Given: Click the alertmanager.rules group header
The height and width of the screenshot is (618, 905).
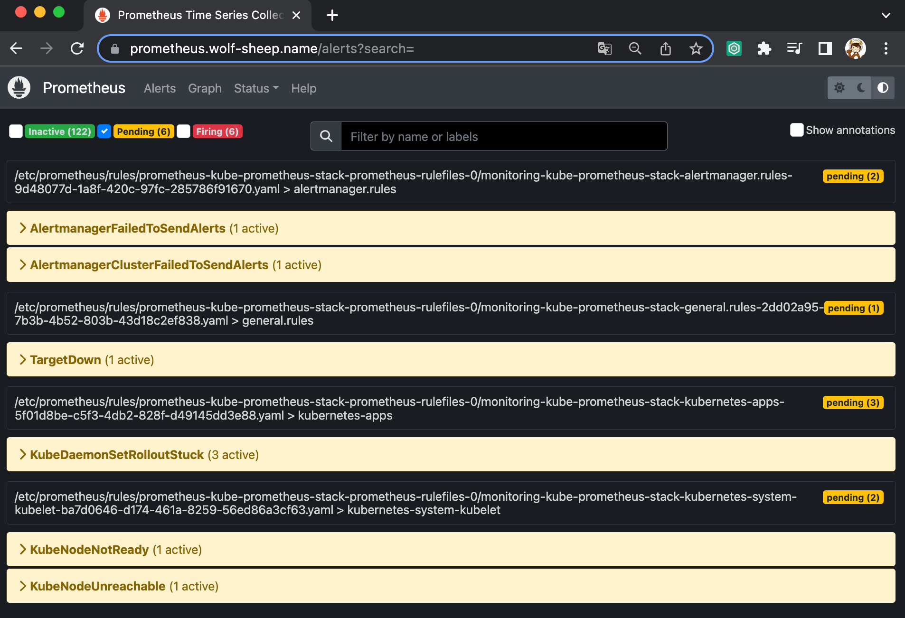Looking at the screenshot, I should [451, 182].
